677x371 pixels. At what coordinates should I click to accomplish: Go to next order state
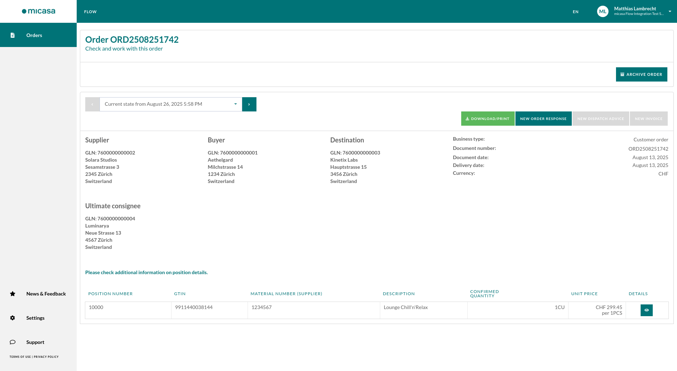tap(249, 104)
